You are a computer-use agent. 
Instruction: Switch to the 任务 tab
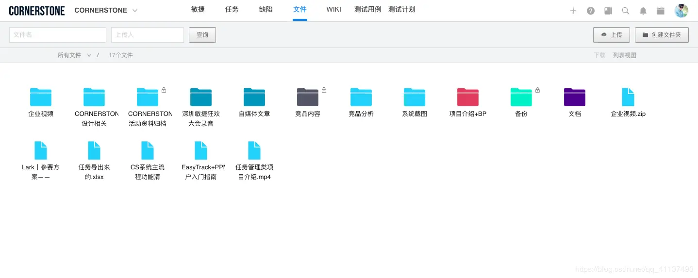232,10
